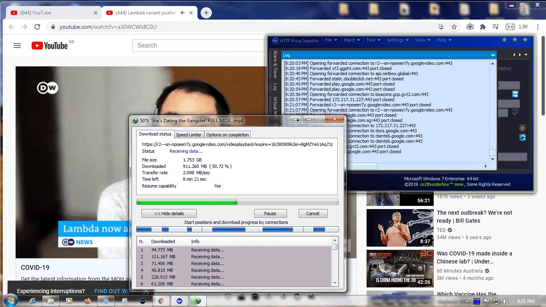Bookmark this page with the star icon
The width and height of the screenshot is (546, 307).
tap(454, 27)
